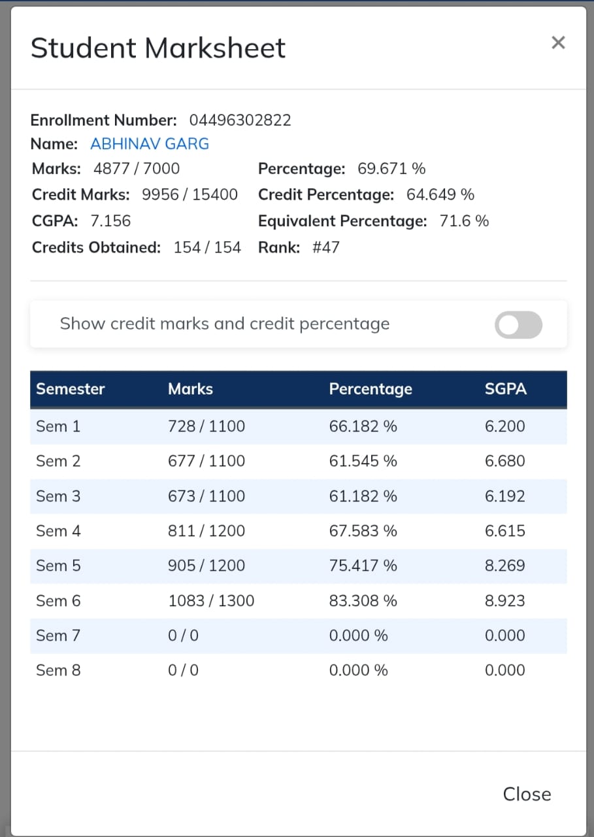This screenshot has width=594, height=837.
Task: Click the Rank #47 value
Action: 325,248
